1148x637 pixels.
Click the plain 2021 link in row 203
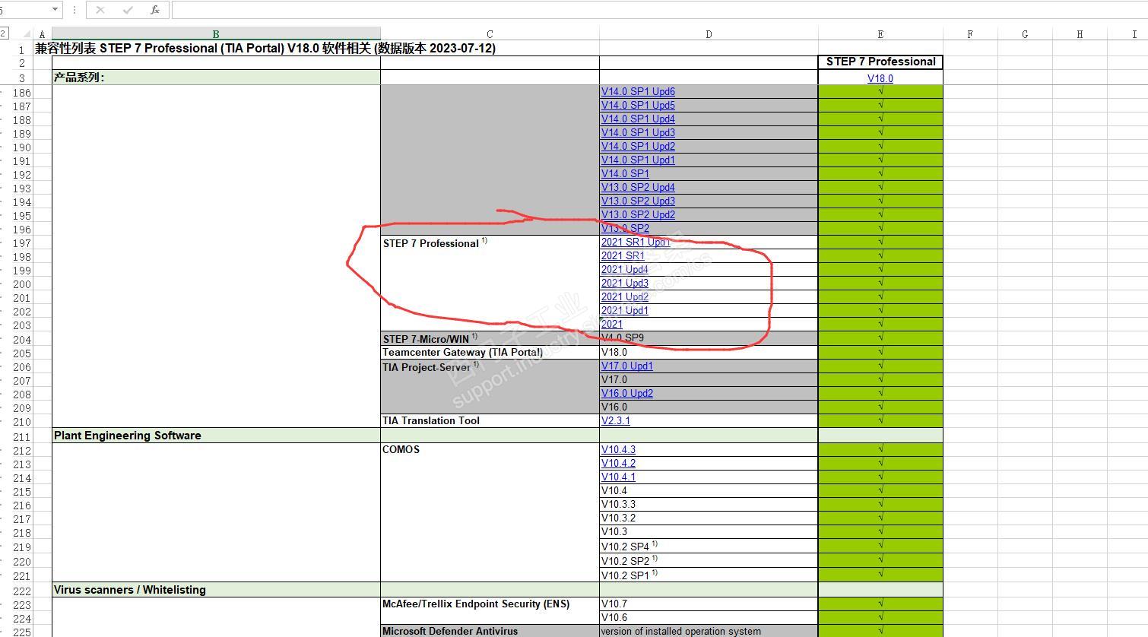(x=612, y=324)
